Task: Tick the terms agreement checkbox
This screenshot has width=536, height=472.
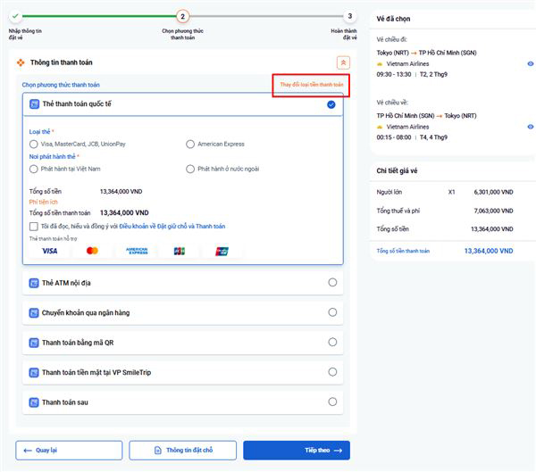Action: (x=34, y=227)
